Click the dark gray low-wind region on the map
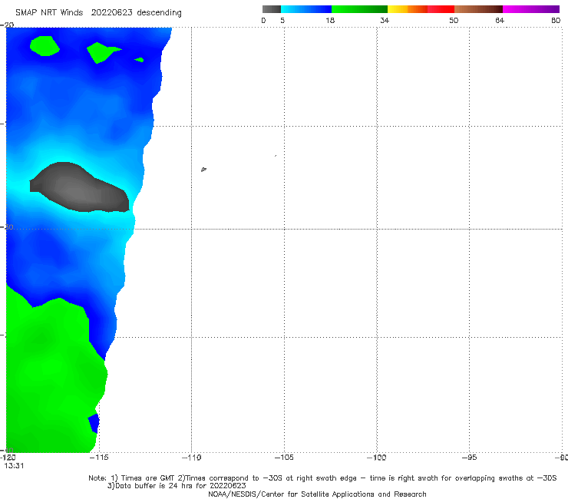This screenshot has height=499, width=568. coord(79,187)
